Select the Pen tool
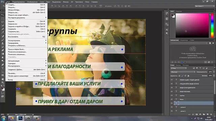 coord(2,65)
